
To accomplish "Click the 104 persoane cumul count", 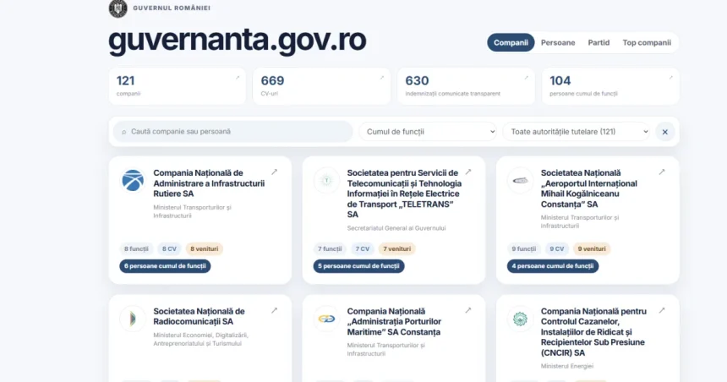I will [560, 80].
